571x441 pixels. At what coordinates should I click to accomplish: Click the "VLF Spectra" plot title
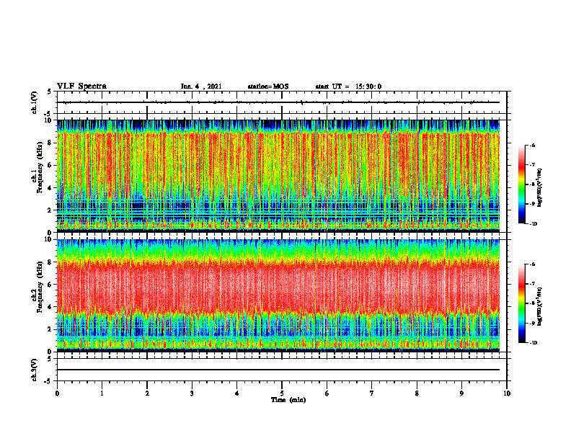81,86
